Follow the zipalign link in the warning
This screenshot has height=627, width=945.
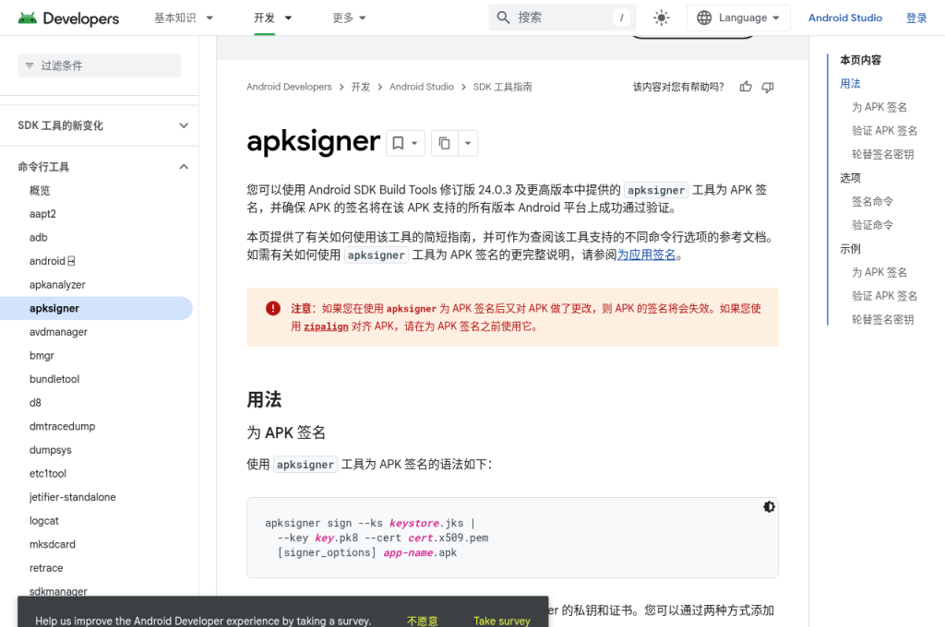tap(326, 326)
